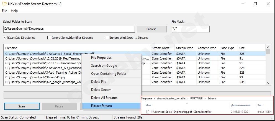Click Search on Google menu item
The height and width of the screenshot is (121, 275).
coord(104,66)
